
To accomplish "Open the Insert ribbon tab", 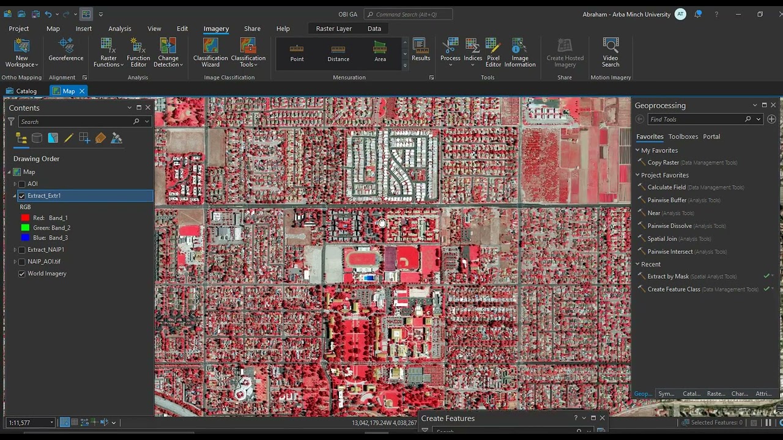I will click(84, 29).
